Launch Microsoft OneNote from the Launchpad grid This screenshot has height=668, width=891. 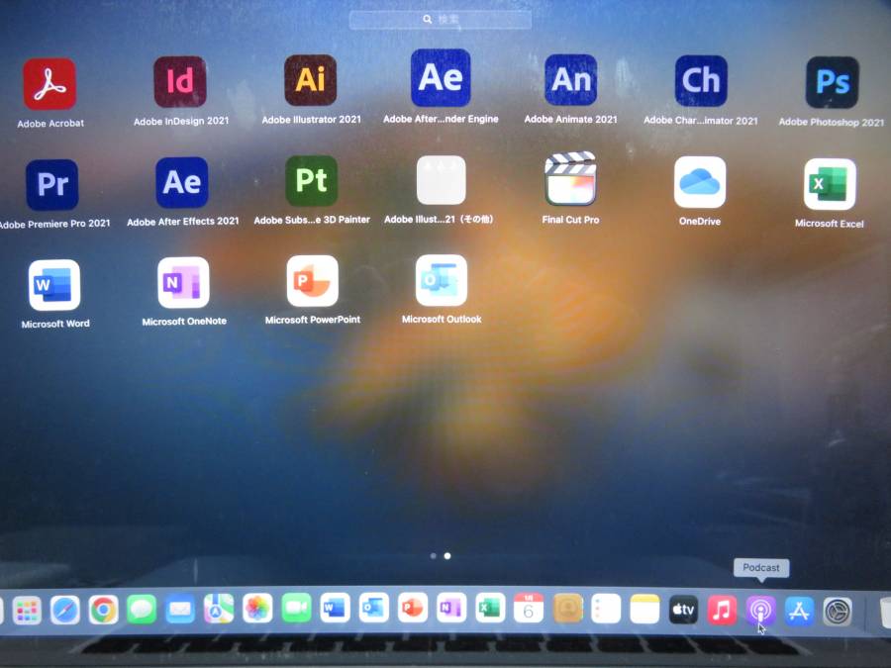[x=183, y=282]
